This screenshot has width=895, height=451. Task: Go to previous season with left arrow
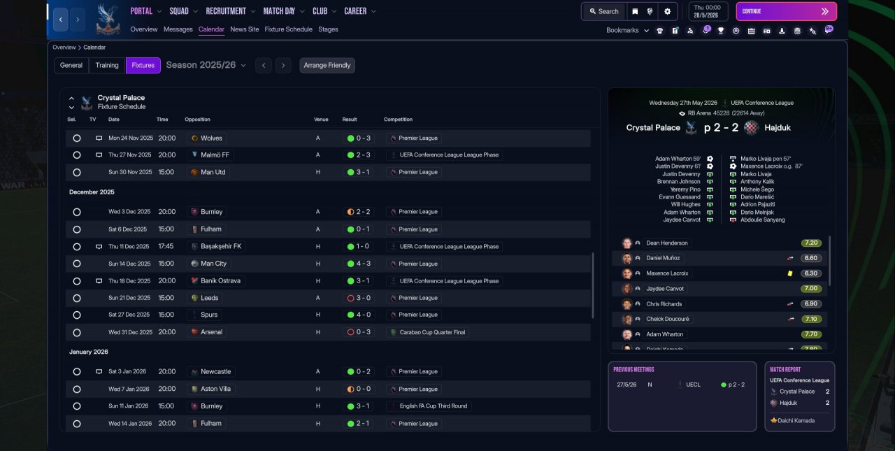point(263,65)
